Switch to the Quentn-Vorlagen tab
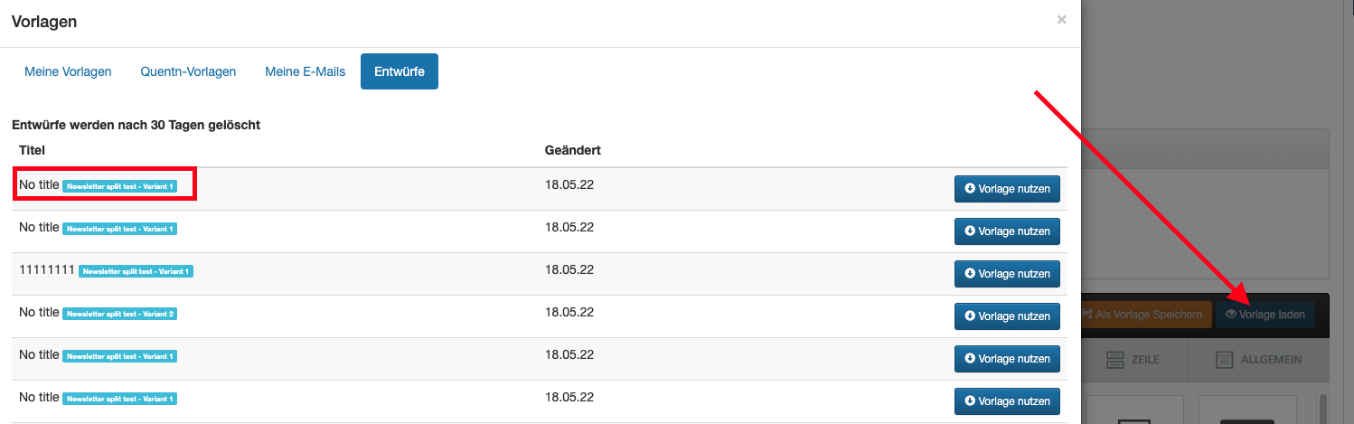1354x424 pixels. (x=188, y=71)
